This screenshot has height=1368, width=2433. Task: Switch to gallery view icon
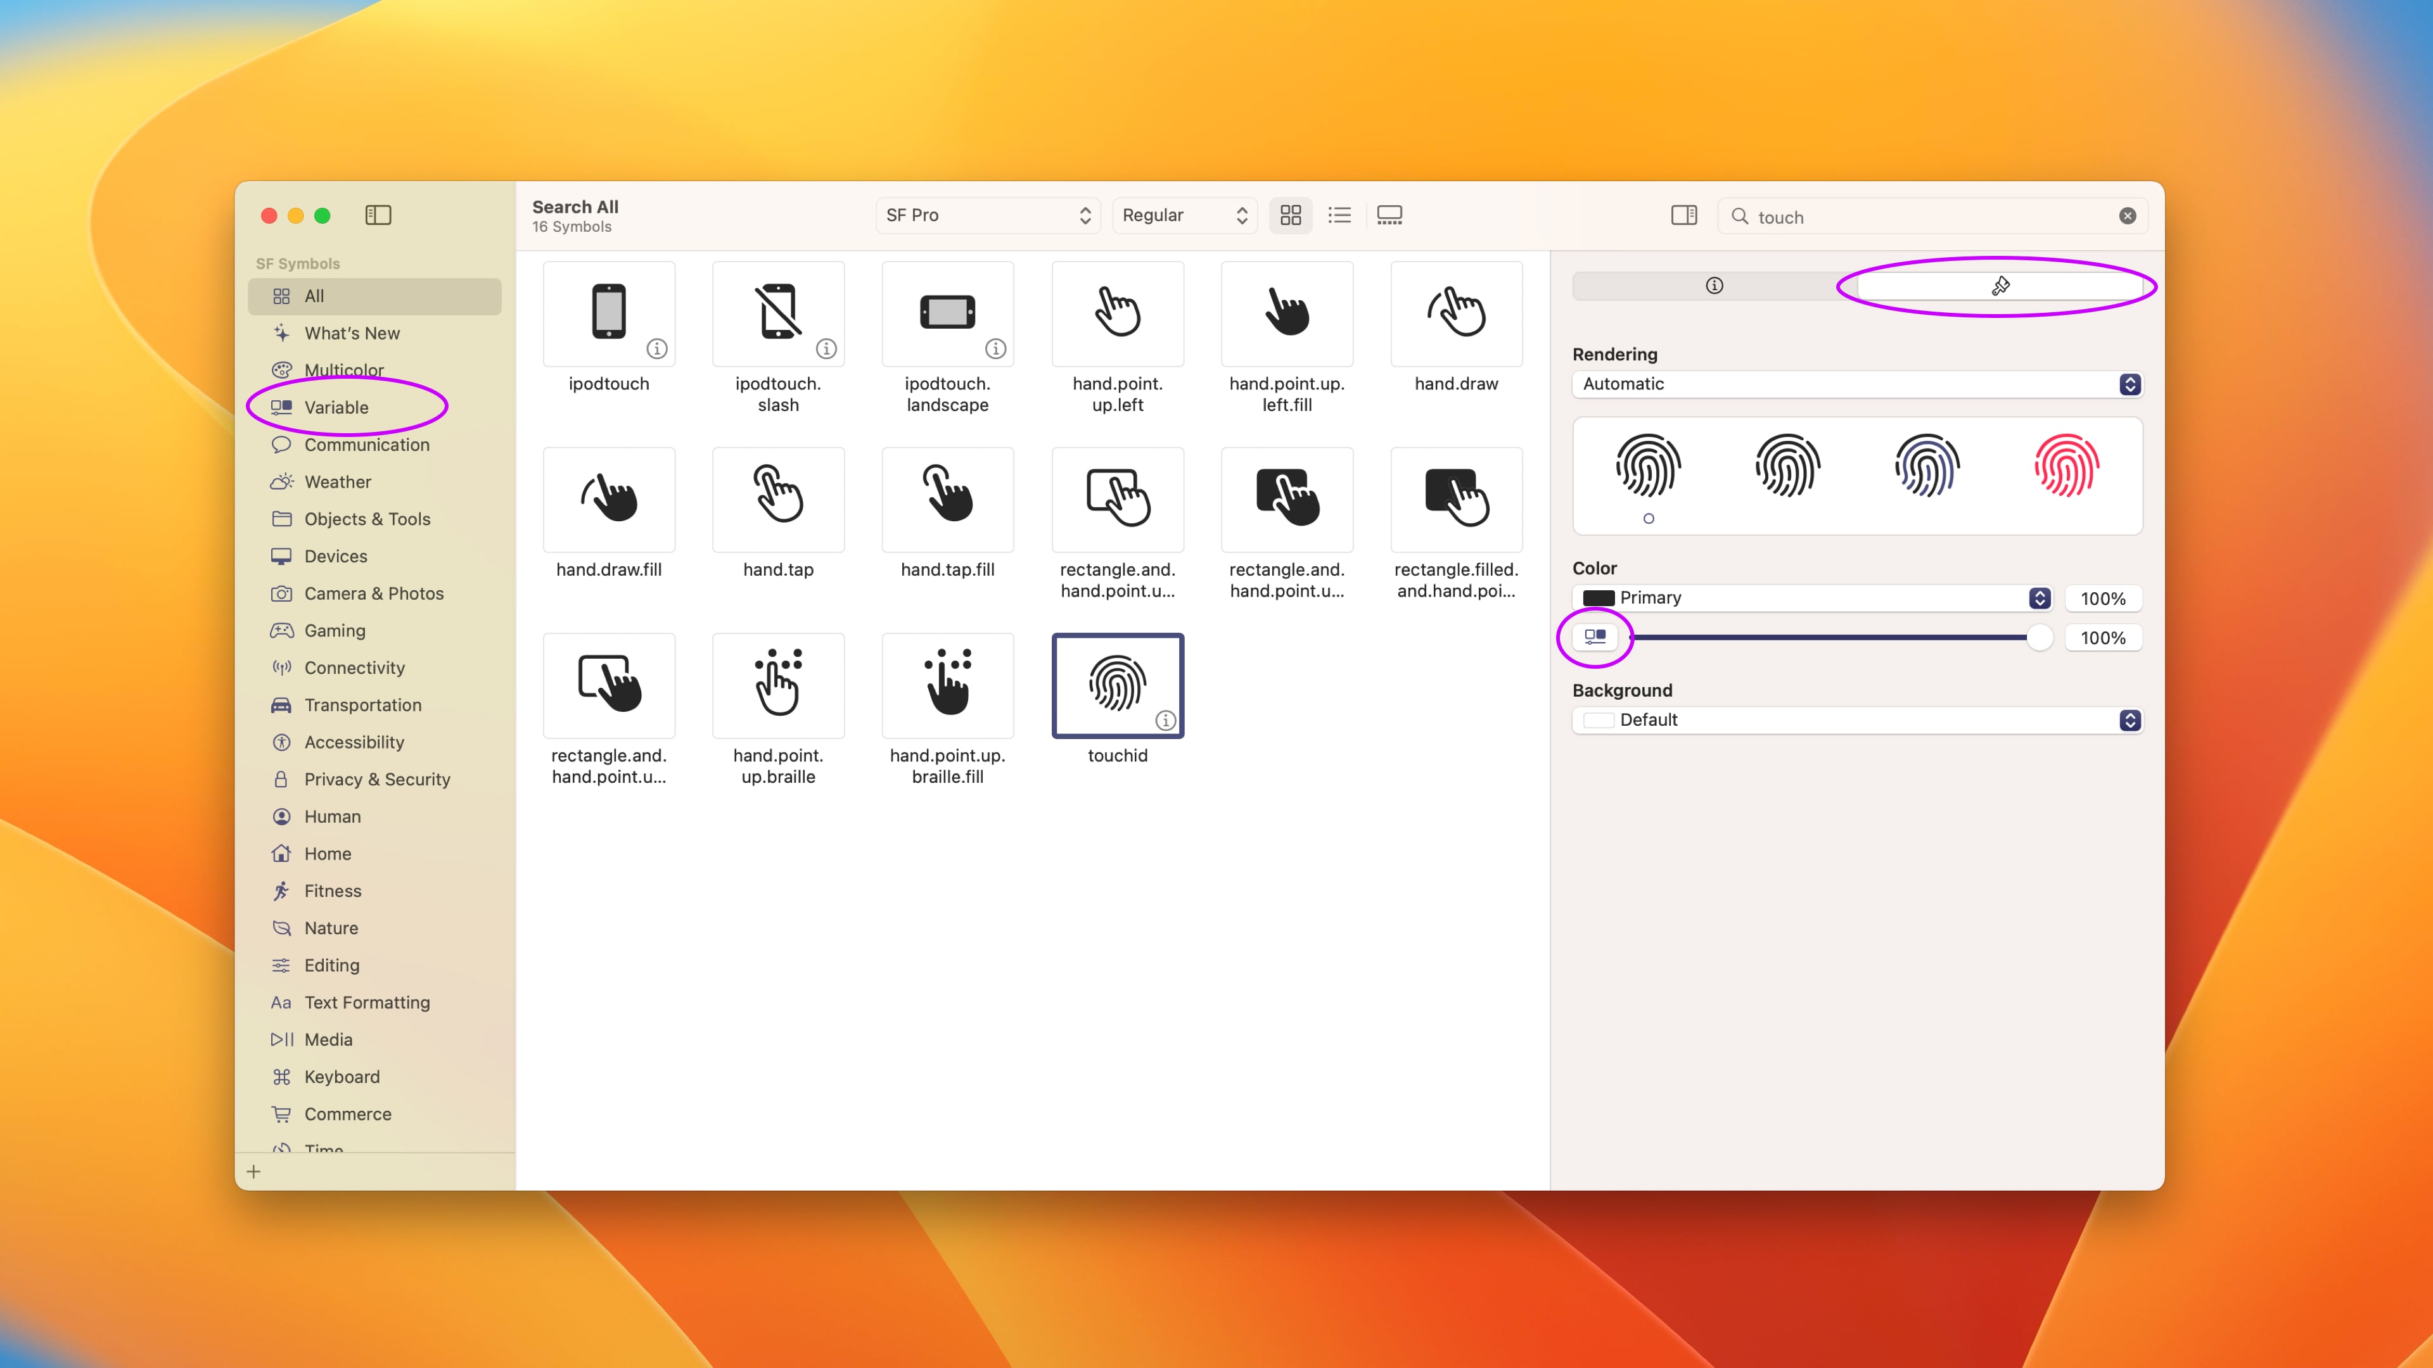pyautogui.click(x=1389, y=215)
